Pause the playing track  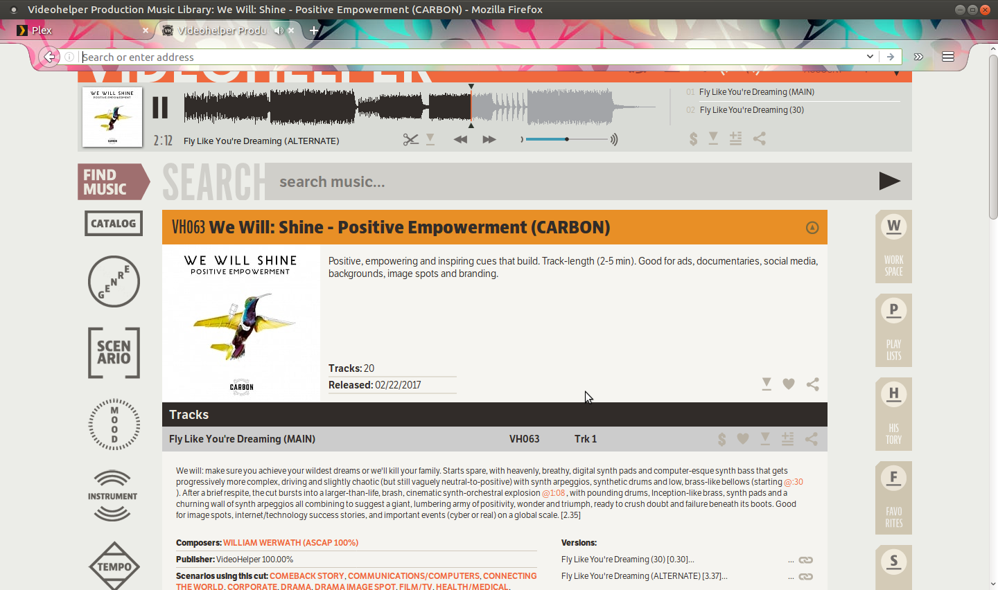click(160, 107)
